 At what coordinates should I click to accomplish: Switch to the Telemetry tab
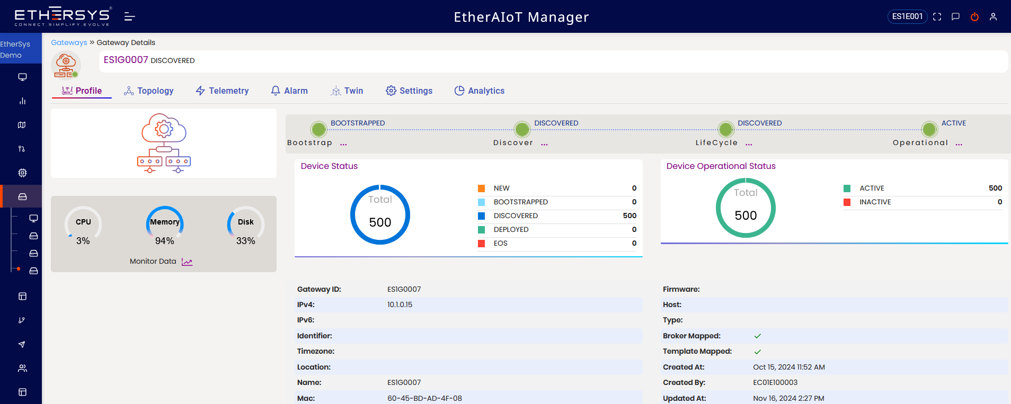pyautogui.click(x=222, y=91)
